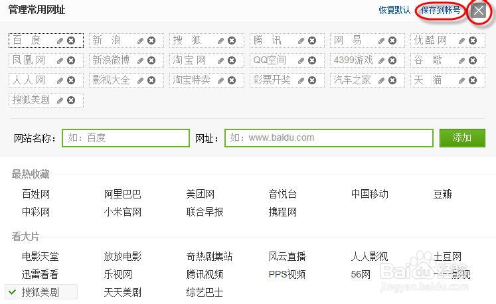Edit the 搜狐美剧 shortcut pencil icon
Image resolution: width=496 pixels, height=304 pixels.
(60, 100)
